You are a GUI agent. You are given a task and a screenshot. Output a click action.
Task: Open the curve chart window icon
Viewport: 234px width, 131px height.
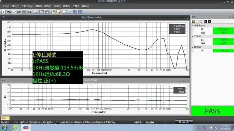pos(41,12)
